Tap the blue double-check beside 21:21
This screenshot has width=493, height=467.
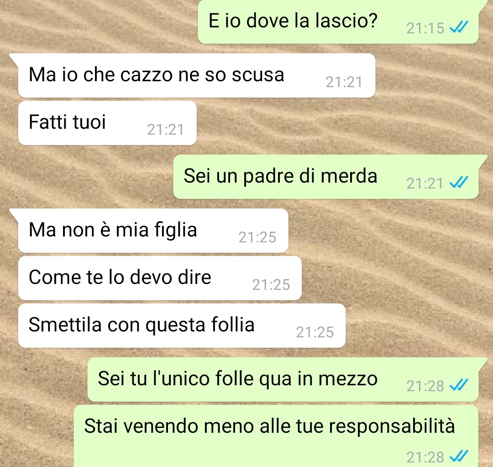click(x=459, y=182)
